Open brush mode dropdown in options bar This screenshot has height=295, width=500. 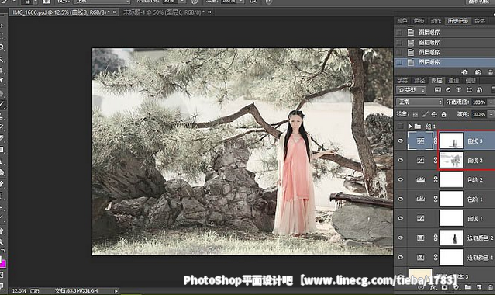(102, 2)
